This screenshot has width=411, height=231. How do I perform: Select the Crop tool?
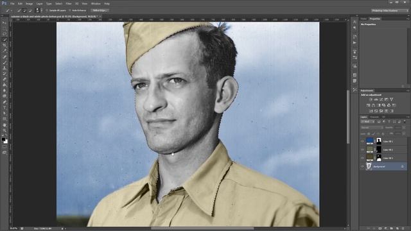click(x=4, y=46)
